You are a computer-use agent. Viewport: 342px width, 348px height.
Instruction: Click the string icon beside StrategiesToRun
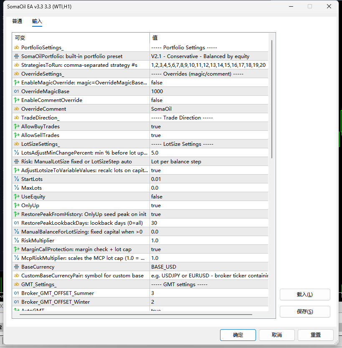point(16,65)
